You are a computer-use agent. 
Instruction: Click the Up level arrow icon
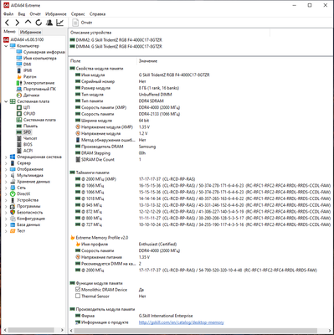point(28,22)
